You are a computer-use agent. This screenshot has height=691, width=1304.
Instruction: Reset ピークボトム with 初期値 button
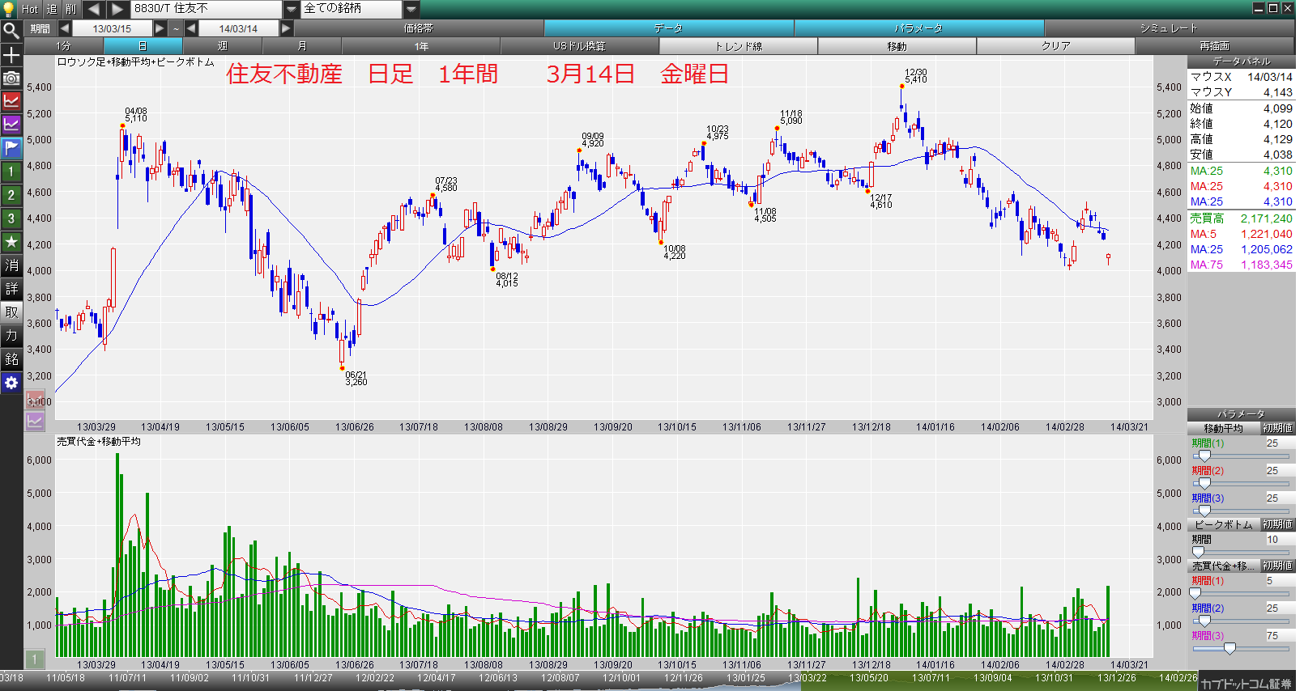click(1277, 524)
